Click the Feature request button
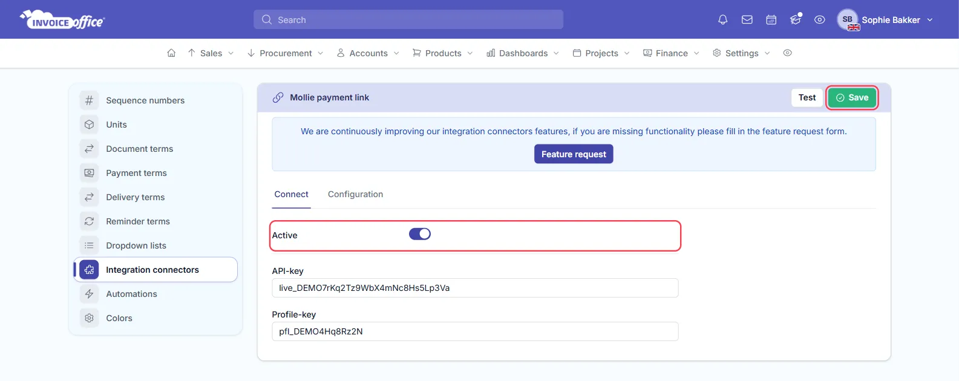Screen dimensions: 959x381 tap(574, 154)
